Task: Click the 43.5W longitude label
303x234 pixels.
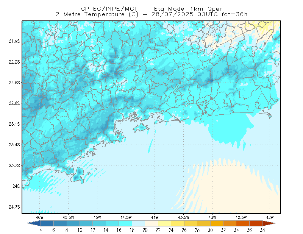Action: 184,217
